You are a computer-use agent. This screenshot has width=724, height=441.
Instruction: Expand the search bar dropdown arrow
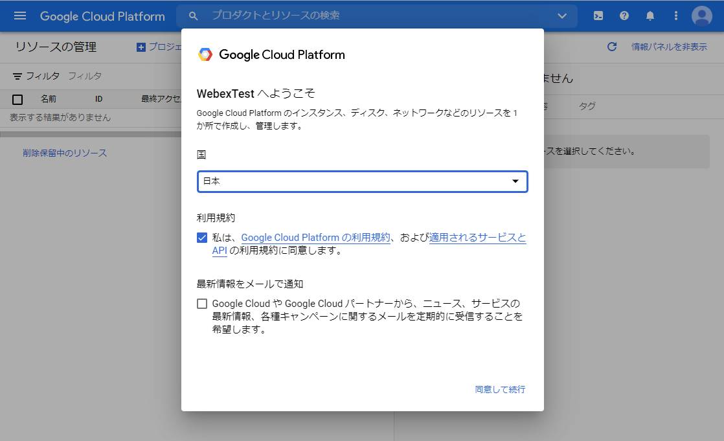click(561, 16)
